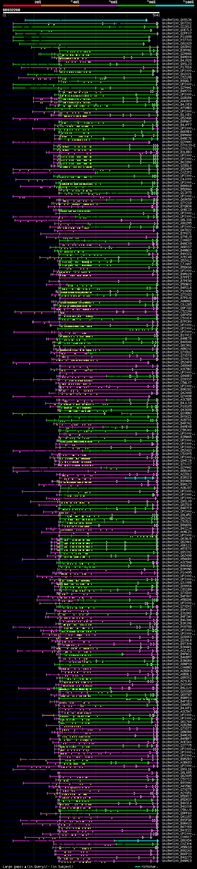Click the red 20% identity legend segment

22,6
